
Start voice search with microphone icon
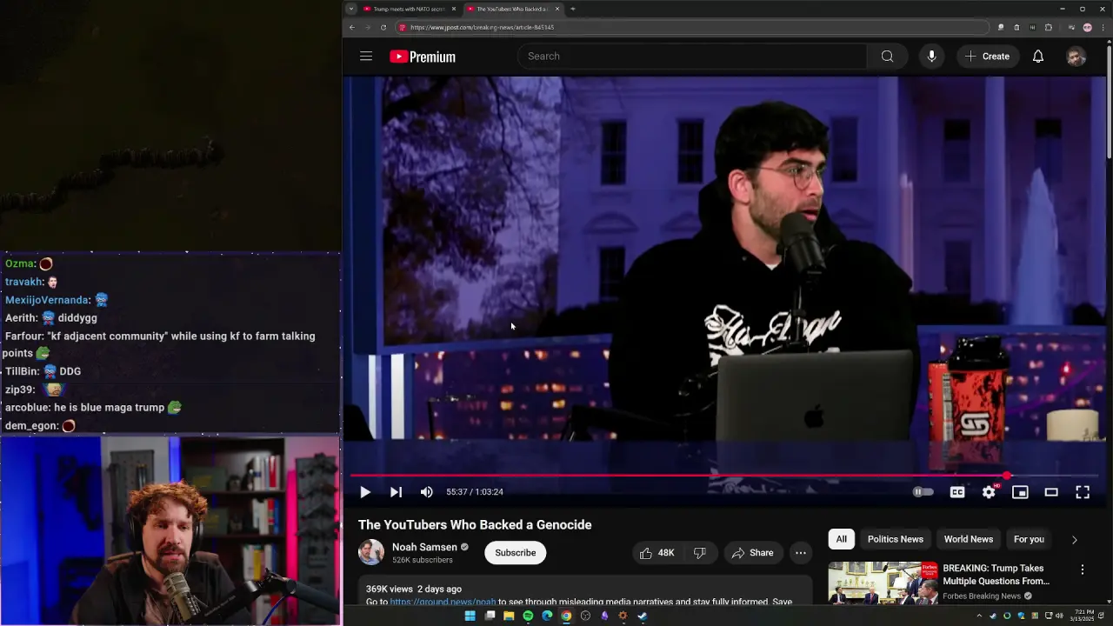click(x=931, y=57)
